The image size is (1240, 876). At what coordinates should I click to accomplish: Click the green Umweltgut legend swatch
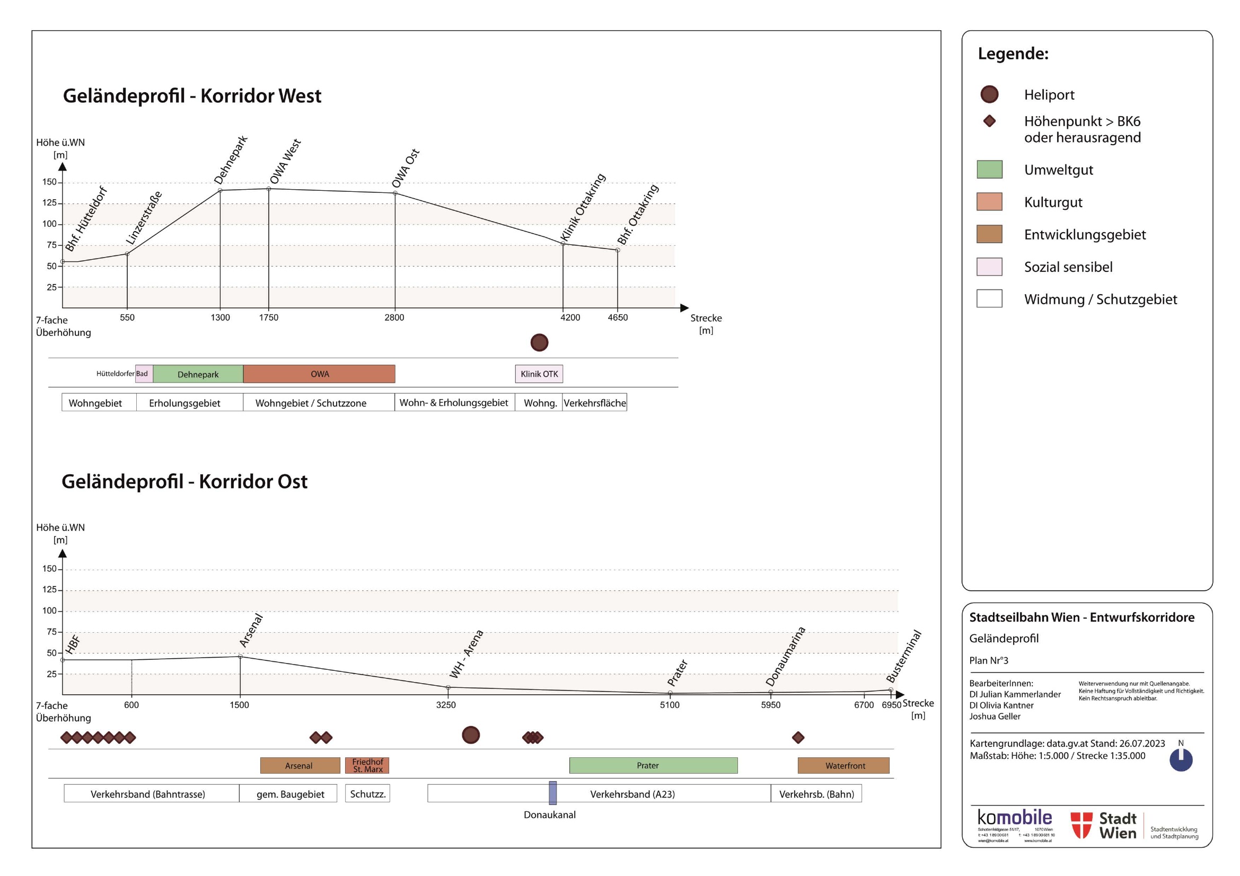pos(989,170)
